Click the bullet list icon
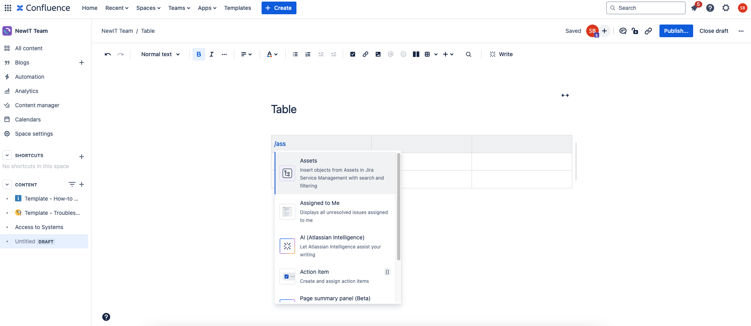751x326 pixels. 295,54
